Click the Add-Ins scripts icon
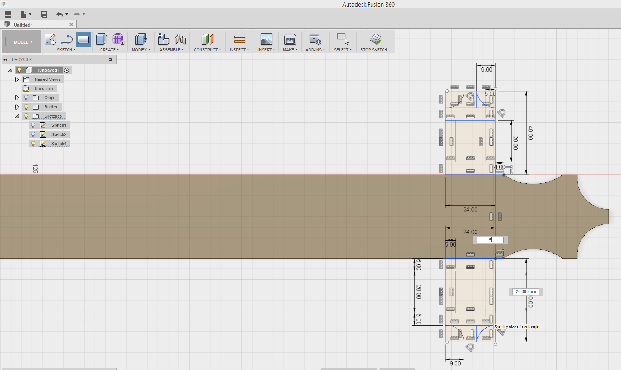 point(315,39)
